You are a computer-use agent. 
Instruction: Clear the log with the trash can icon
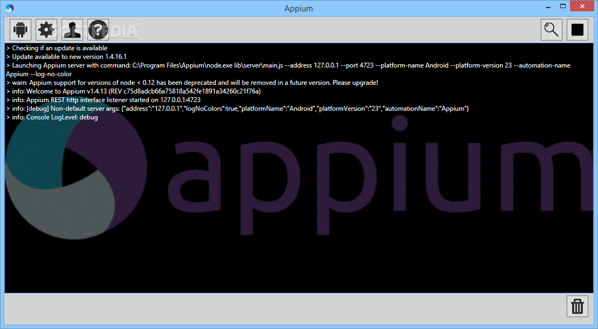[x=577, y=306]
